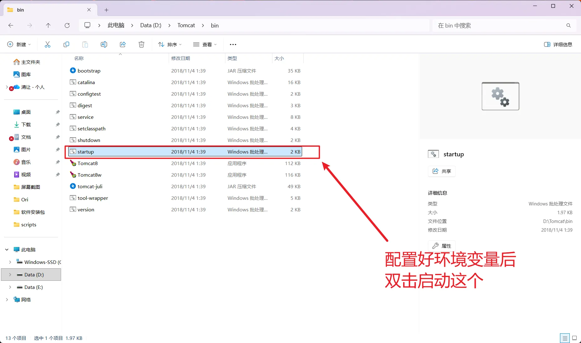Viewport: 581px width, 343px height.
Task: Go forward with the right arrow
Action: click(29, 25)
